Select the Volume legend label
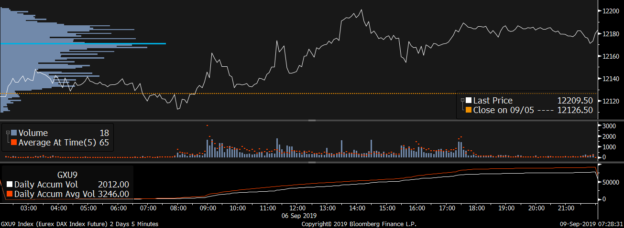 (x=33, y=133)
